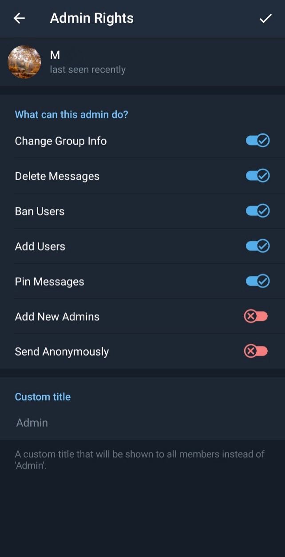Click the last seen recently status

(x=88, y=70)
